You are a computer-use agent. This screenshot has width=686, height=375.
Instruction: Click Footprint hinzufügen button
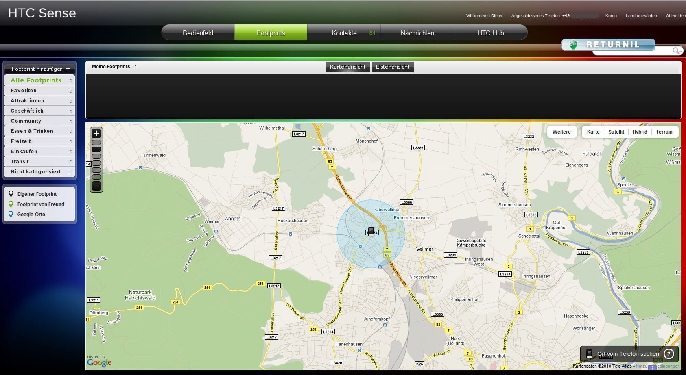40,69
